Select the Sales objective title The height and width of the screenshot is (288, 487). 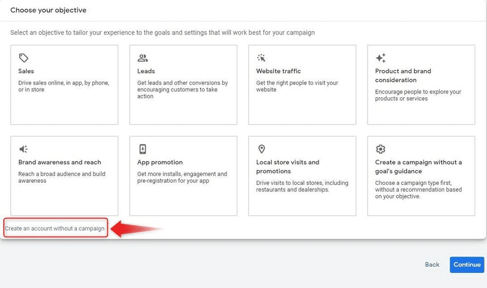tap(26, 71)
